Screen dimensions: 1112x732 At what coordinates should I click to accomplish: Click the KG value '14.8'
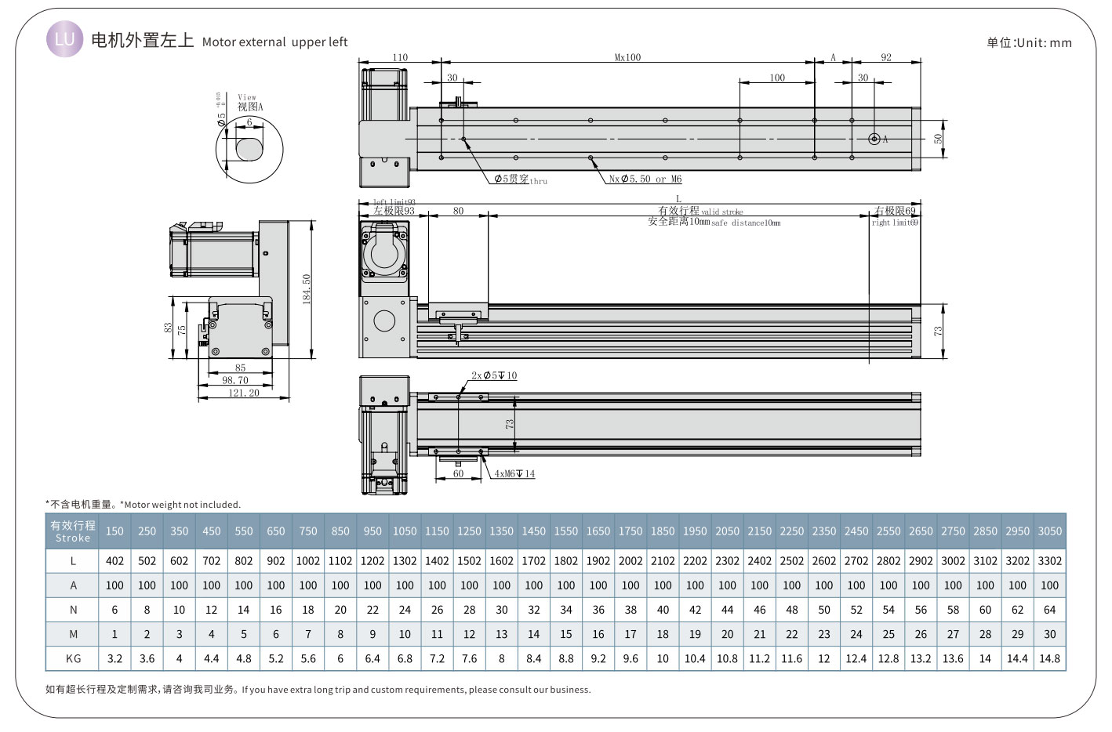click(1049, 658)
